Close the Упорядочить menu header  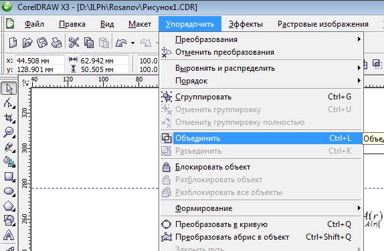pyautogui.click(x=190, y=24)
